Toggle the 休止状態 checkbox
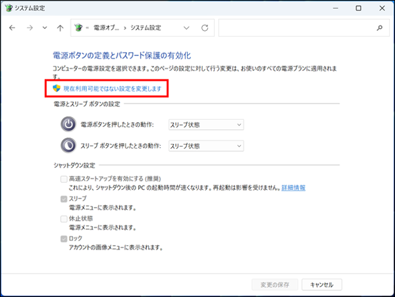Image resolution: width=395 pixels, height=297 pixels. coord(63,218)
